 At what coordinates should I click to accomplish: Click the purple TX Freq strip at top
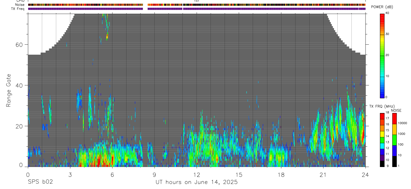pyautogui.click(x=196, y=9)
